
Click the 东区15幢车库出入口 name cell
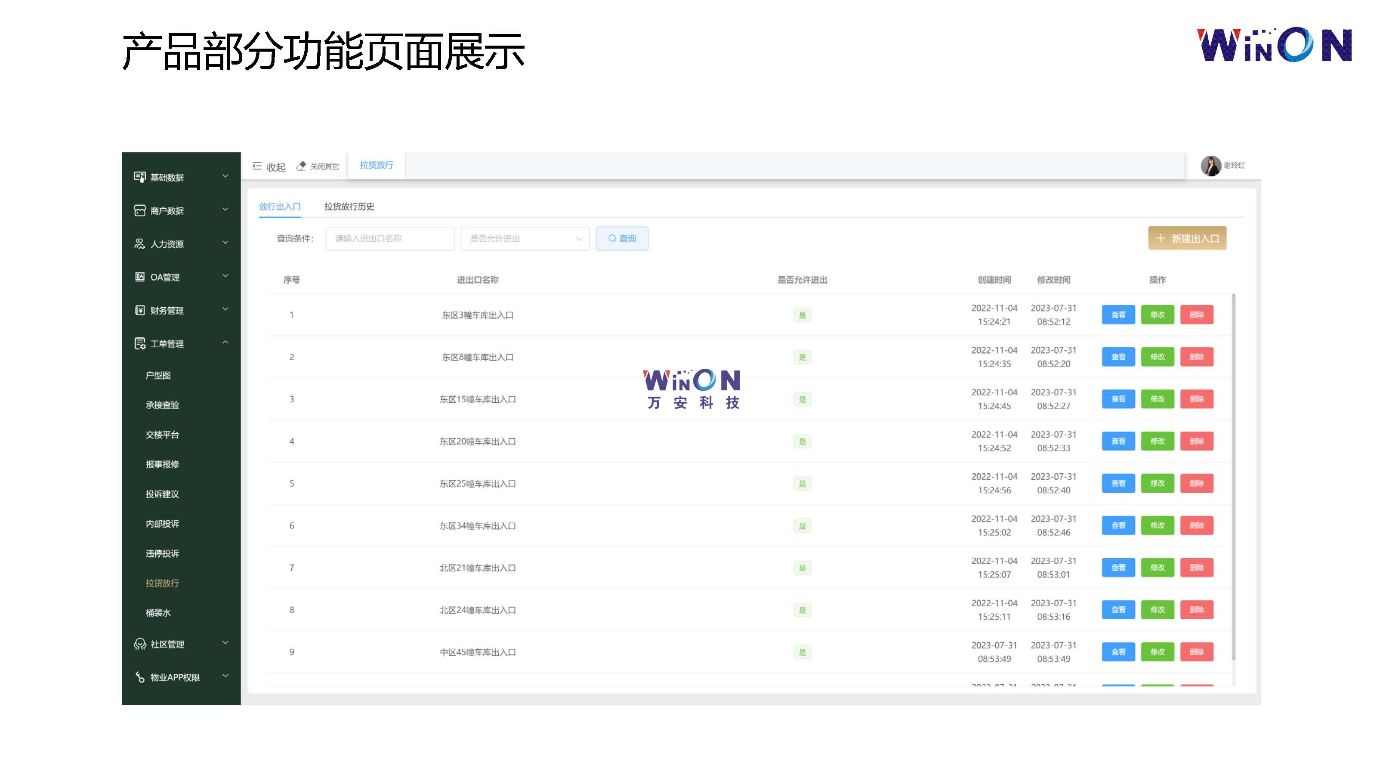coord(477,399)
